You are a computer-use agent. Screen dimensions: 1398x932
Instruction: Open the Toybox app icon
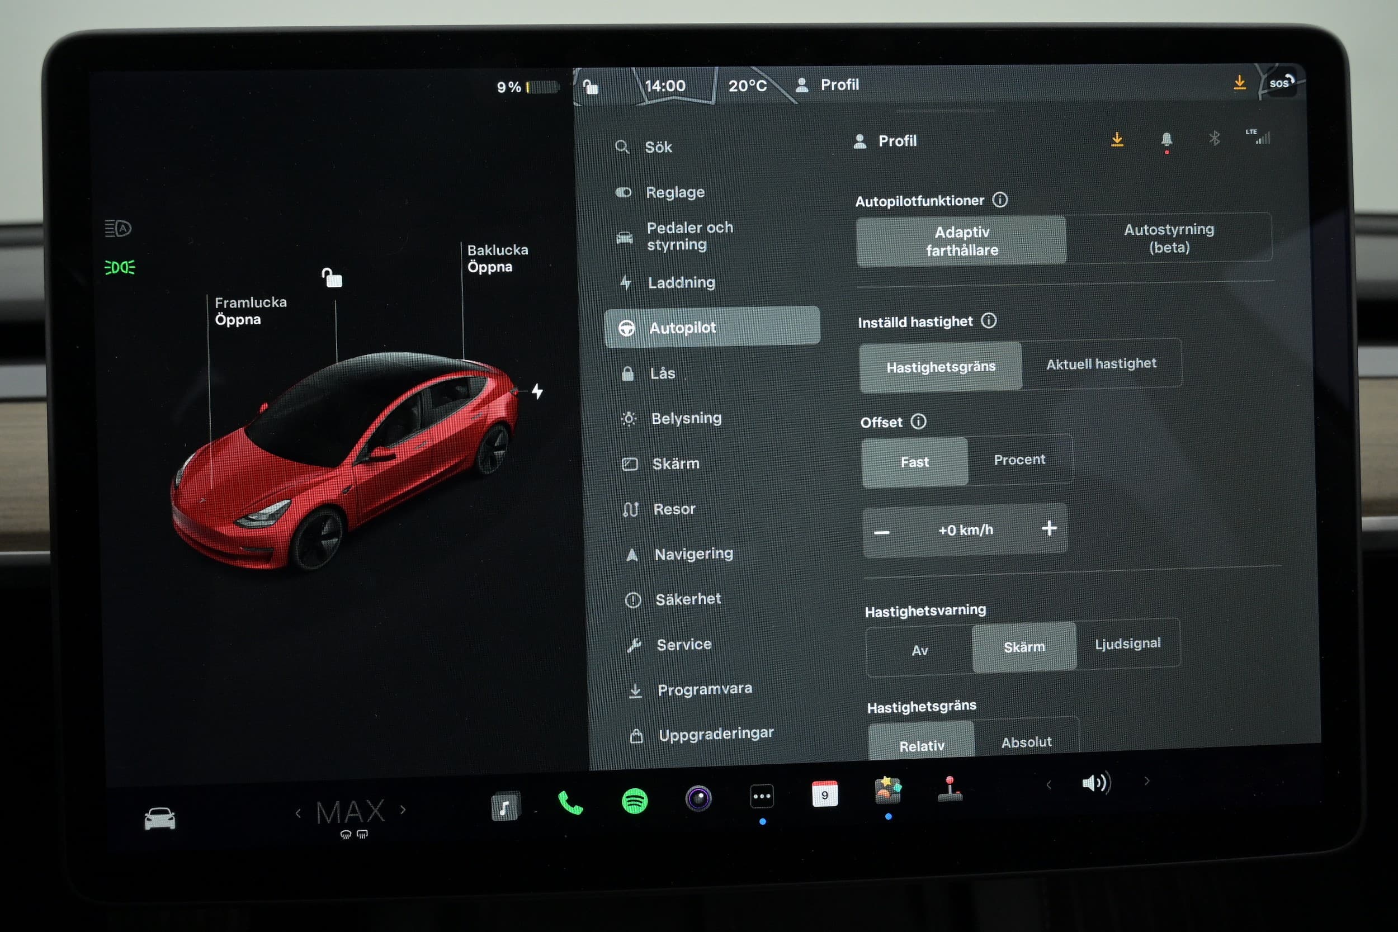[x=887, y=791]
